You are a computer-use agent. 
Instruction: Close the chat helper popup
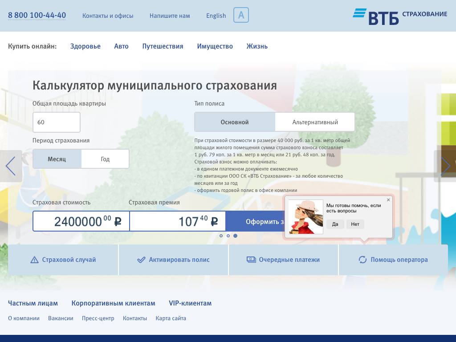(388, 200)
